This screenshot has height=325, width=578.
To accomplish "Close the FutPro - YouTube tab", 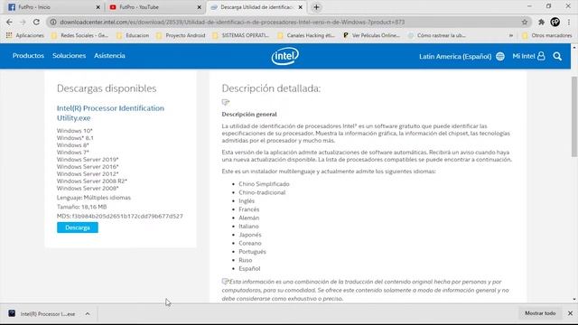I will coord(199,7).
